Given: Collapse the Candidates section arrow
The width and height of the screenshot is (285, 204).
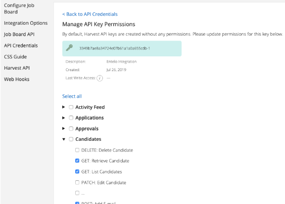Looking at the screenshot, I should pos(64,139).
